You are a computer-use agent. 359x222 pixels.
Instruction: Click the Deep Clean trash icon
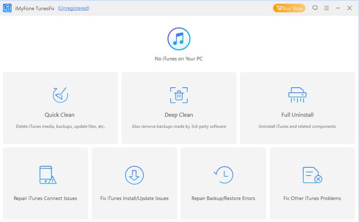tap(179, 95)
